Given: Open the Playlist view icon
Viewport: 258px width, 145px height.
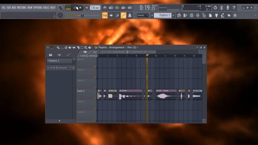Looking at the screenshot, I should click(179, 15).
